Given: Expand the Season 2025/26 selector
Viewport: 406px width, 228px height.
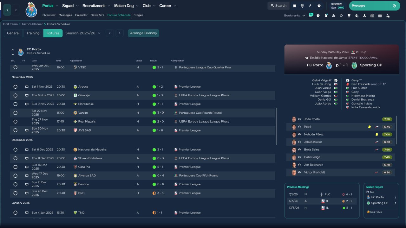Looking at the screenshot, I should pyautogui.click(x=83, y=33).
